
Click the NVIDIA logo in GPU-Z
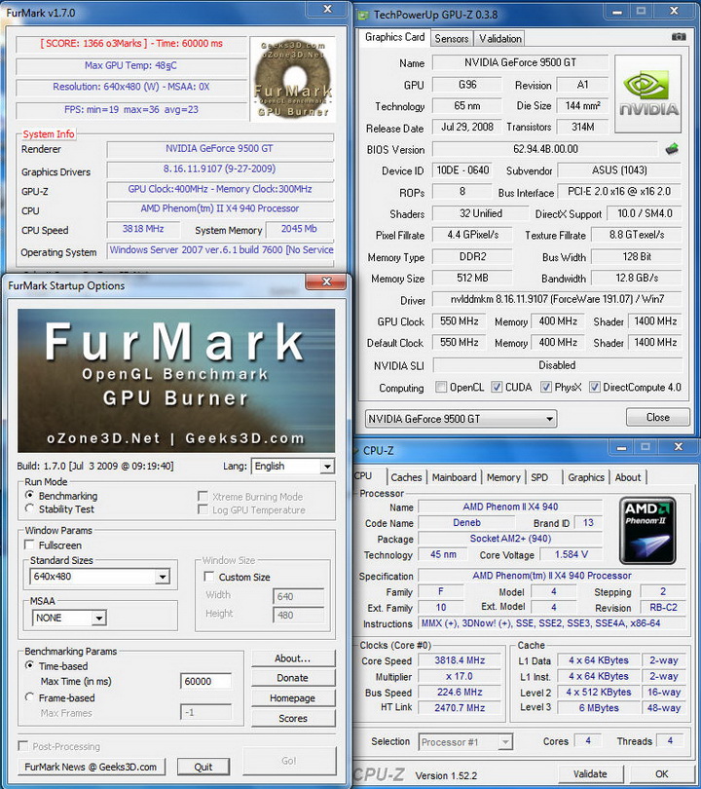click(x=647, y=94)
